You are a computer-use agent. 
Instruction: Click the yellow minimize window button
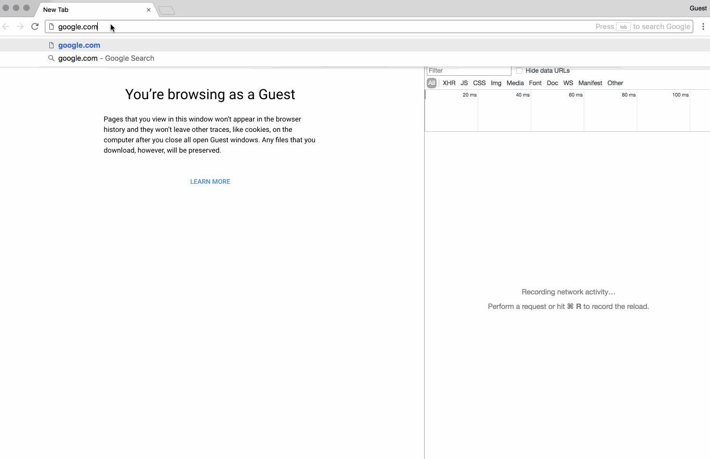16,8
